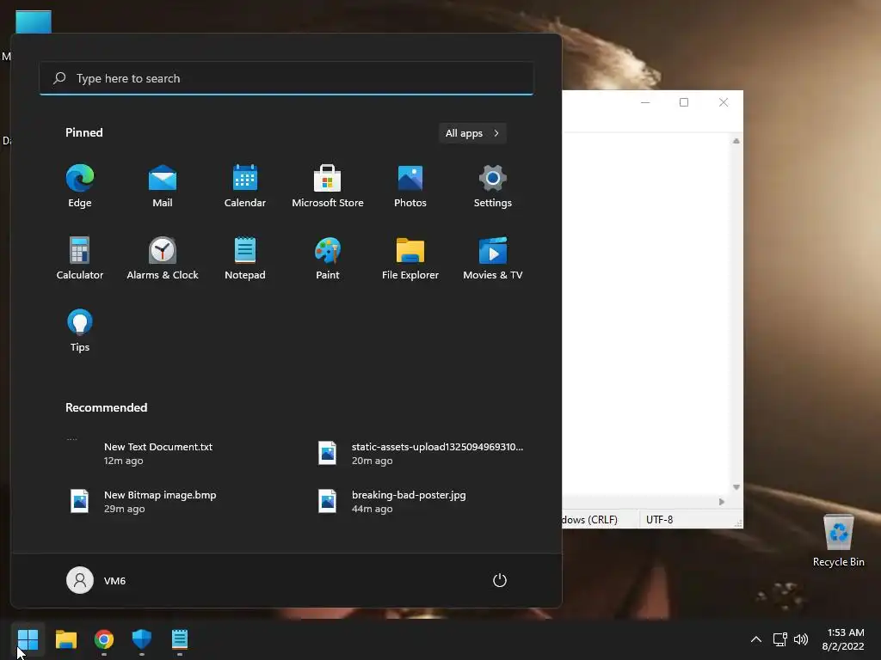Launch the Calculator app

click(x=80, y=258)
